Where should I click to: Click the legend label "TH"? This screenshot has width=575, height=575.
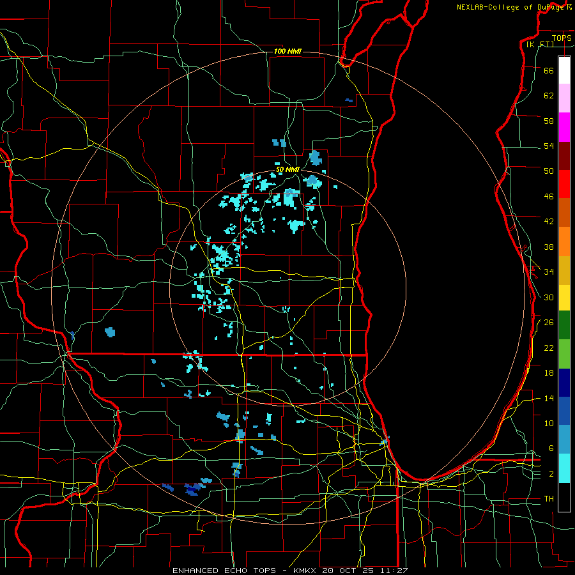pyautogui.click(x=549, y=499)
